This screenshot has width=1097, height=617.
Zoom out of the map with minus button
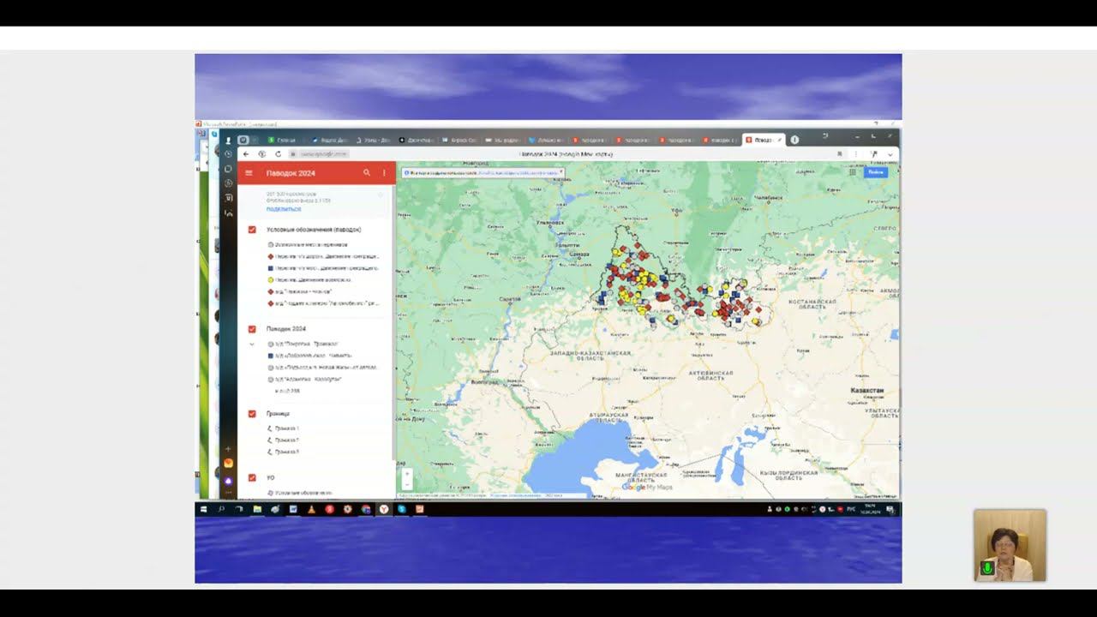point(406,484)
